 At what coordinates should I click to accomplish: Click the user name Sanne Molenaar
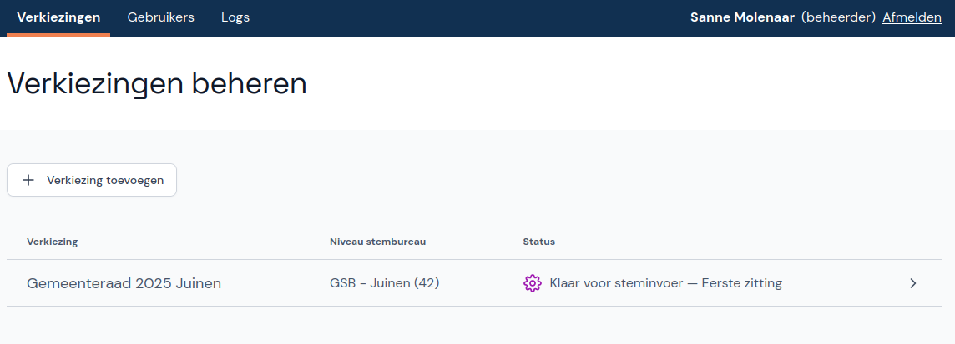pos(742,17)
